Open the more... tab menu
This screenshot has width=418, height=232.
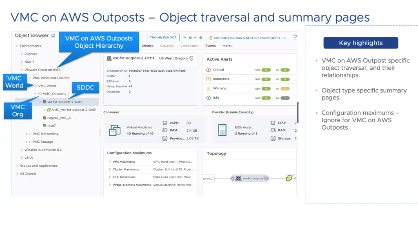228,46
